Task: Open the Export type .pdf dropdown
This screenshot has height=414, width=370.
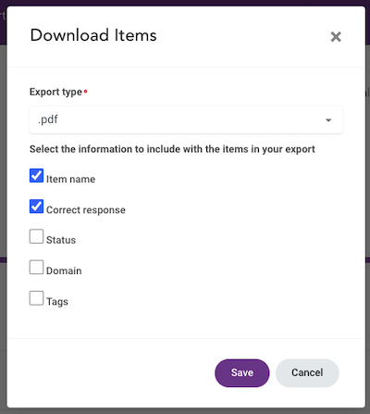Action: click(186, 119)
